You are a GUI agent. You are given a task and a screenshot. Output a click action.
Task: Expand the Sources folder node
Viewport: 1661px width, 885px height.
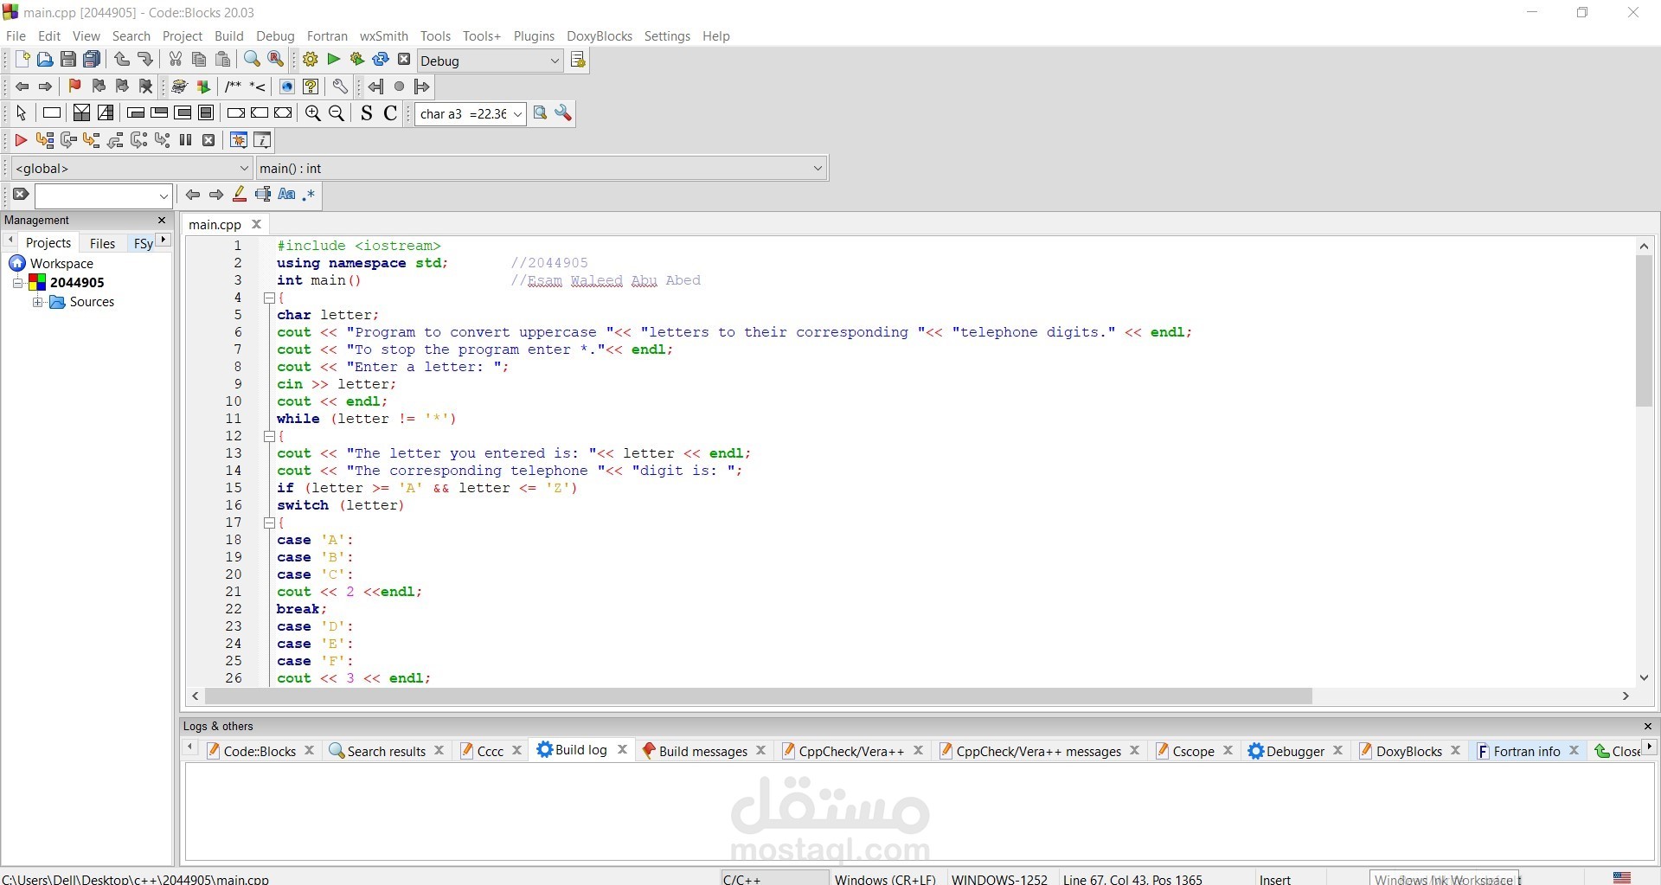click(38, 303)
